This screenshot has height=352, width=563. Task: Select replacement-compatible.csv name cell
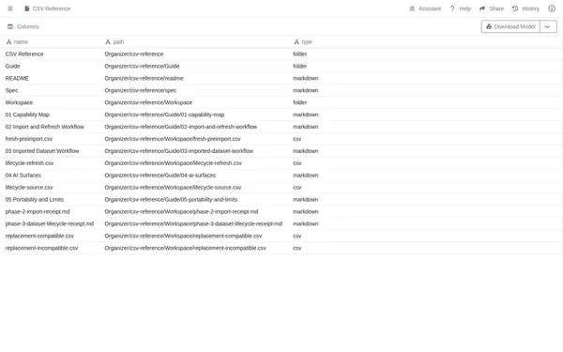pos(39,236)
